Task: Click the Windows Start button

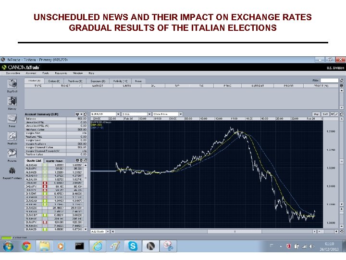Action: pyautogui.click(x=8, y=246)
